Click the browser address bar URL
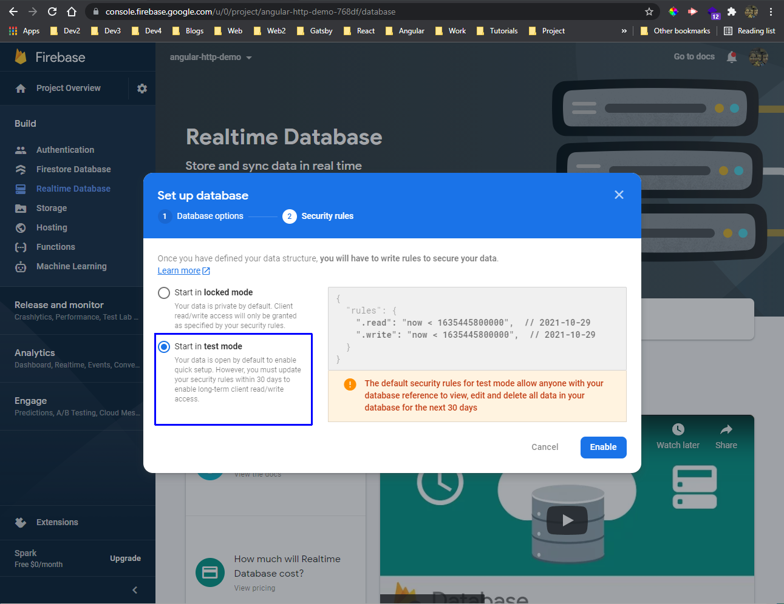Viewport: 784px width, 604px height. 250,12
